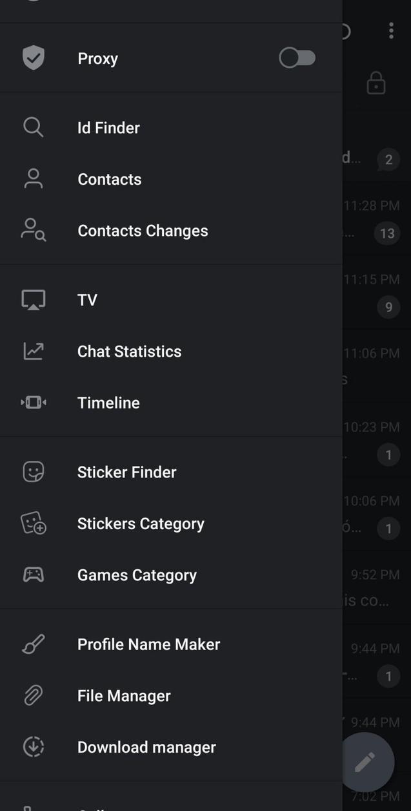Click the Download manager arrow icon
The image size is (411, 811).
tap(32, 747)
